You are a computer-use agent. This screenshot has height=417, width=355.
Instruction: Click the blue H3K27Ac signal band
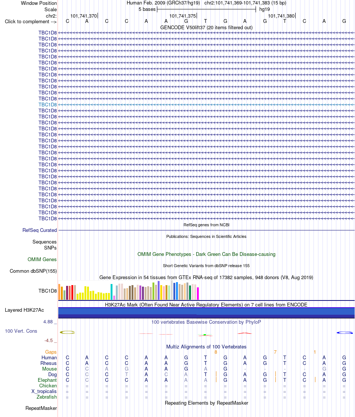[206, 313]
